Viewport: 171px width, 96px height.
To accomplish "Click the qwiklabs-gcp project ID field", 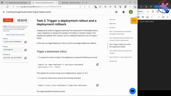I will coord(13,58).
